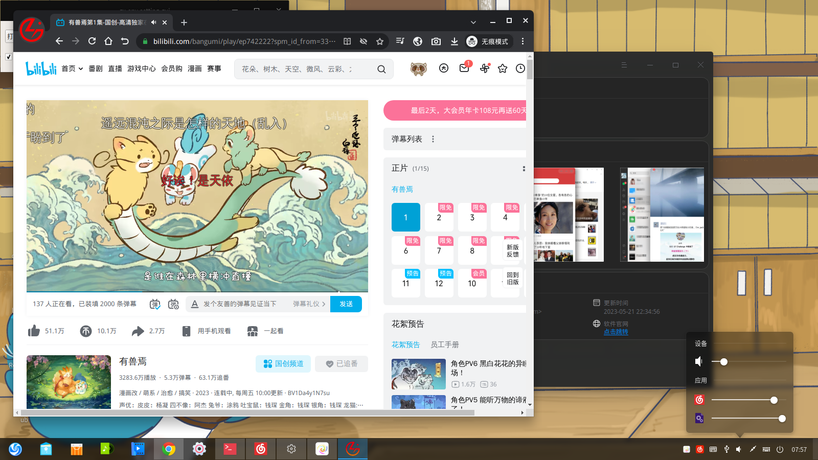The width and height of the screenshot is (818, 460).
Task: Open the 国创频道 button
Action: [x=283, y=364]
